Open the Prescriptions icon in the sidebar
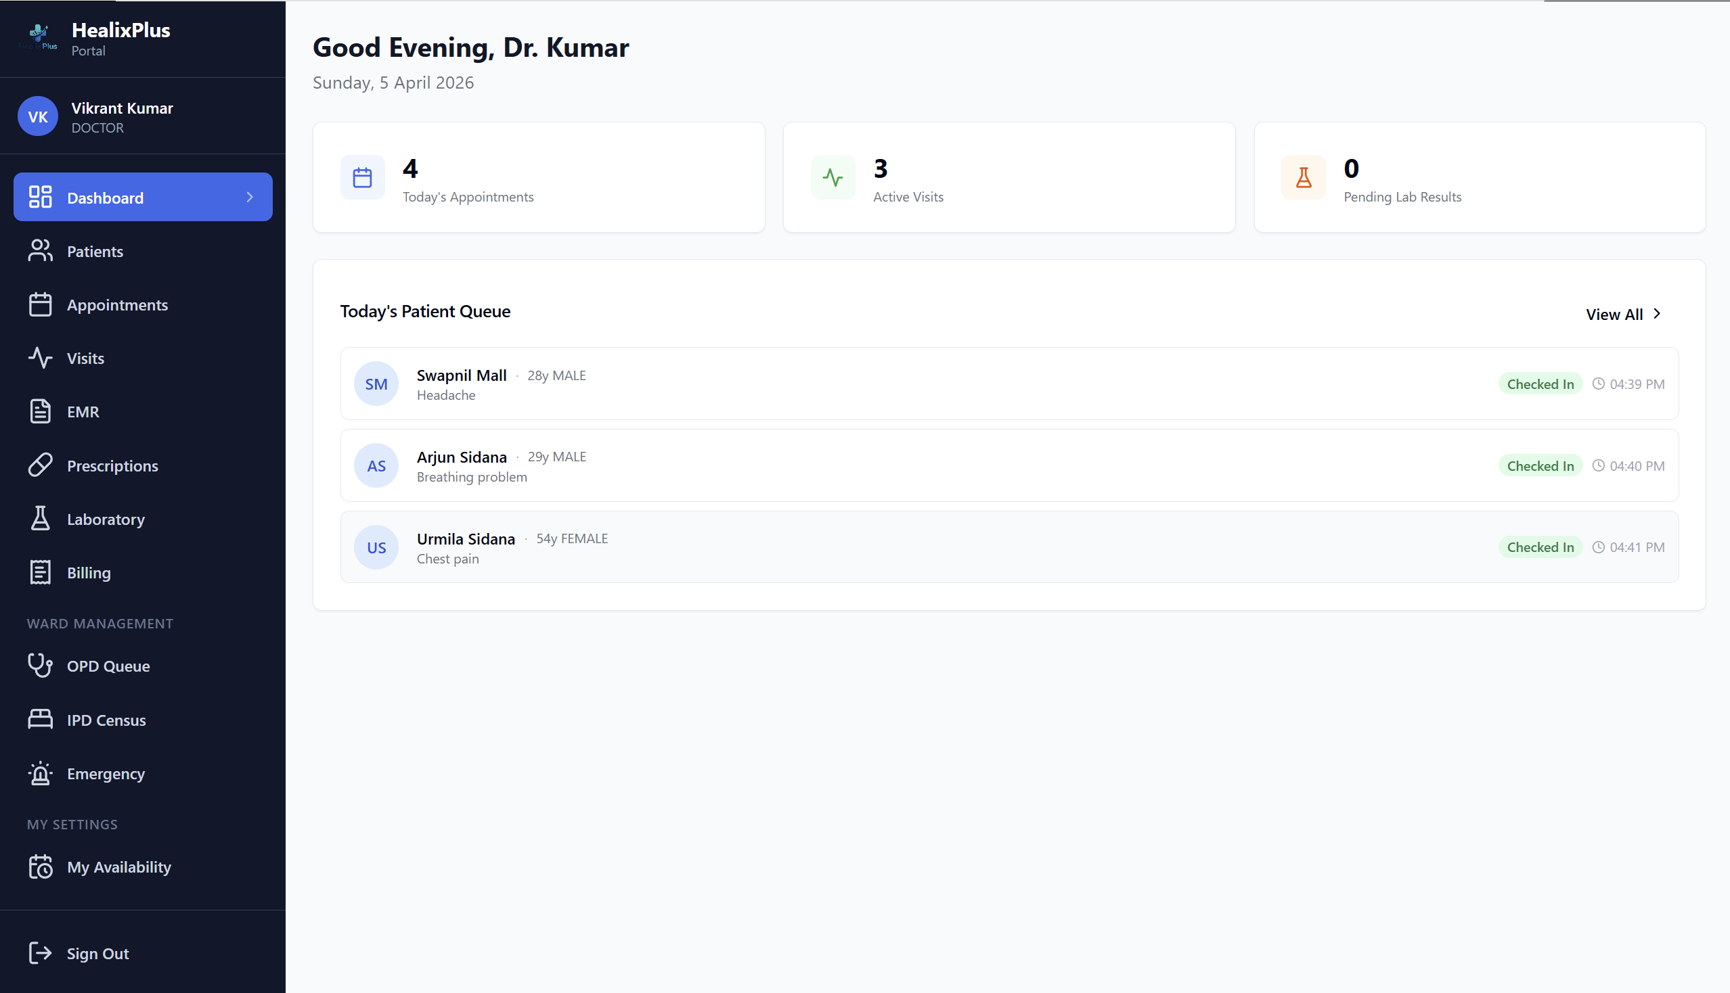This screenshot has height=993, width=1730. [40, 465]
